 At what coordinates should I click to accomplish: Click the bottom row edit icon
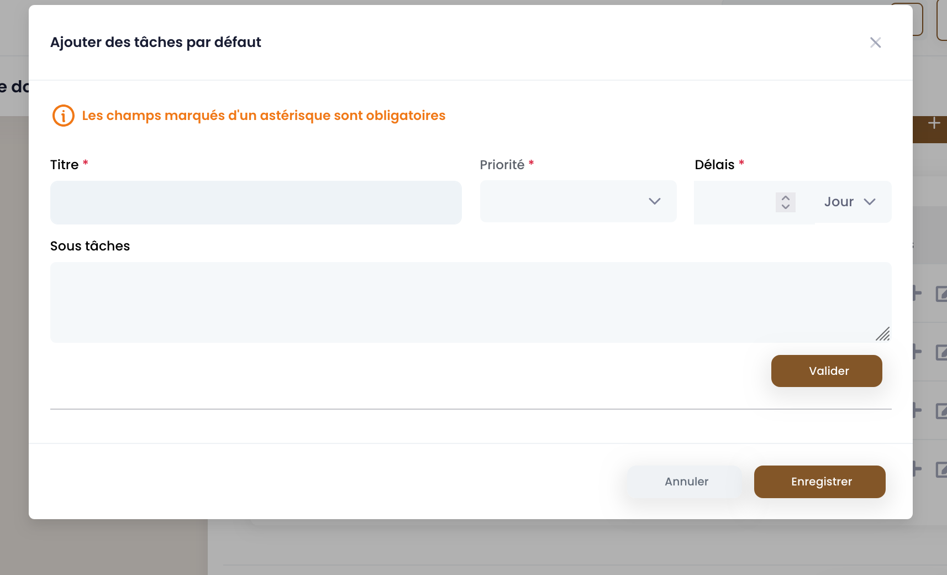click(x=941, y=469)
